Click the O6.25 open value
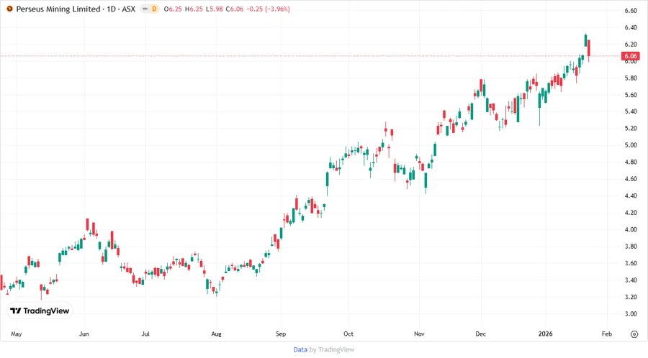 [173, 9]
